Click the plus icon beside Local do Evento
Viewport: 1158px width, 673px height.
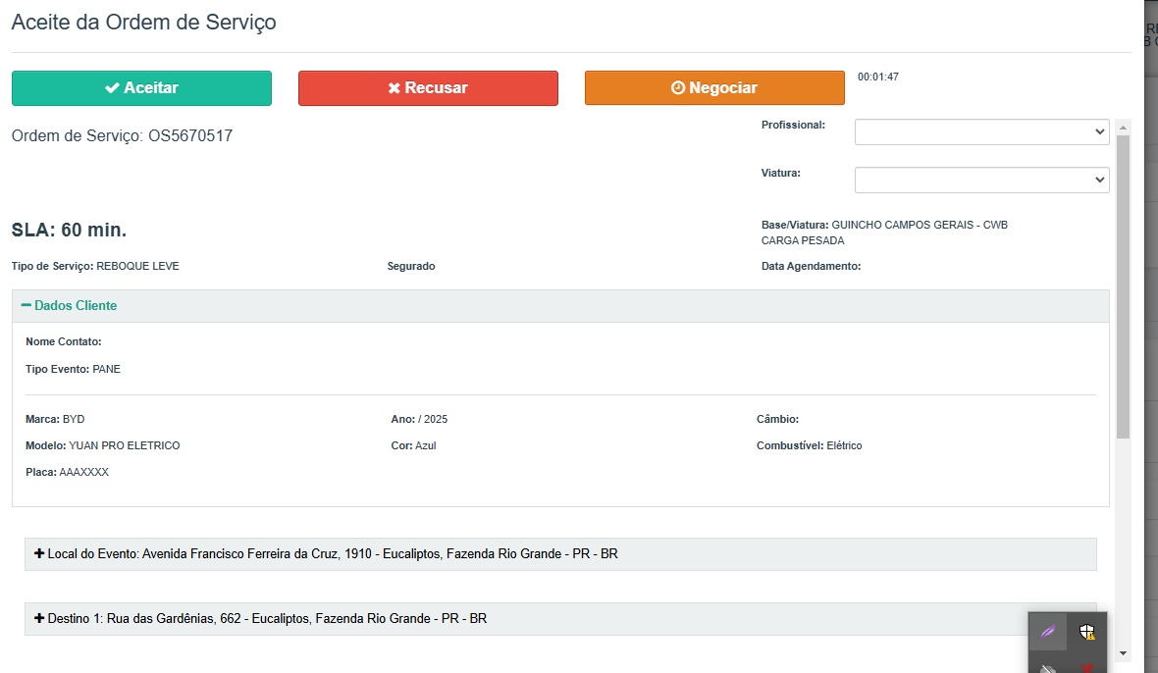[39, 554]
